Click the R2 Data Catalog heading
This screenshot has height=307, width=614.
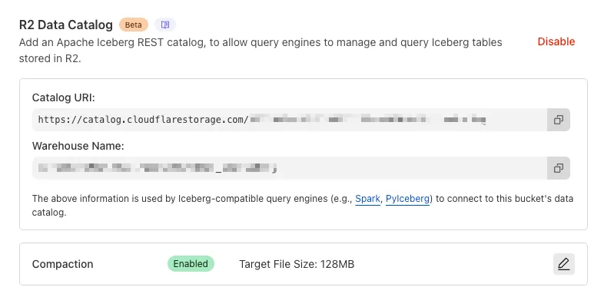66,25
